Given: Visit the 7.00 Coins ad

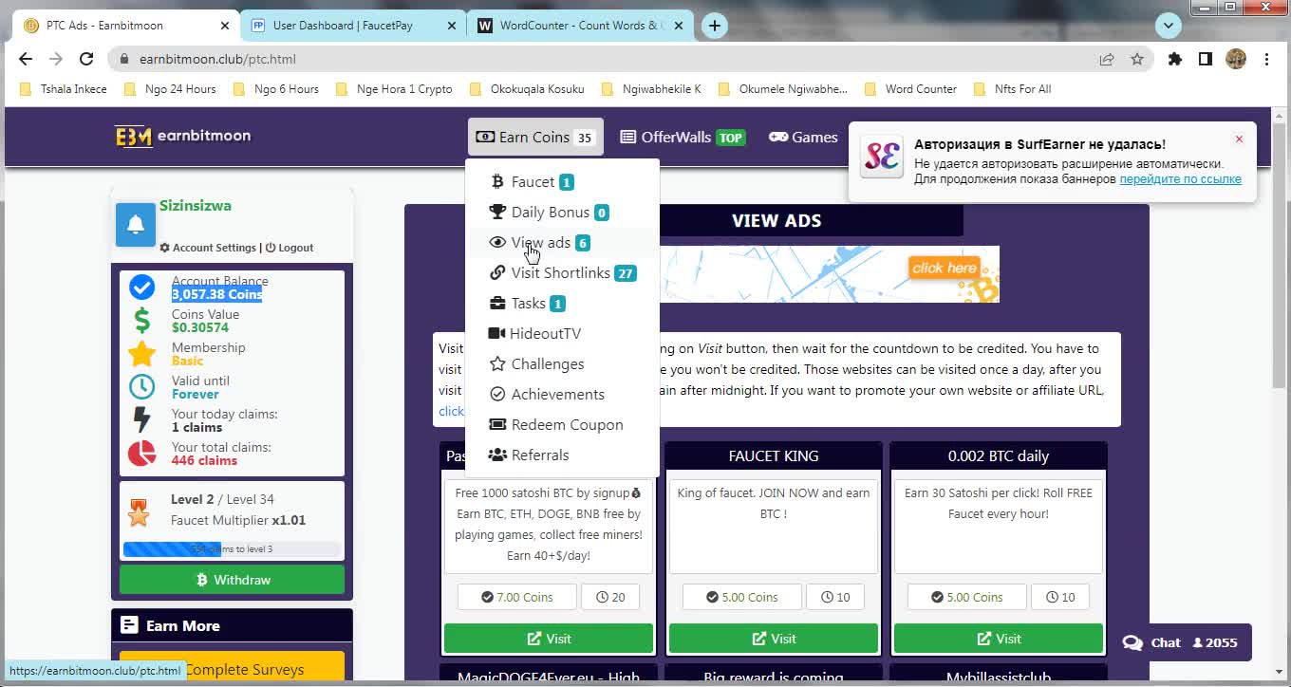Looking at the screenshot, I should 549,639.
